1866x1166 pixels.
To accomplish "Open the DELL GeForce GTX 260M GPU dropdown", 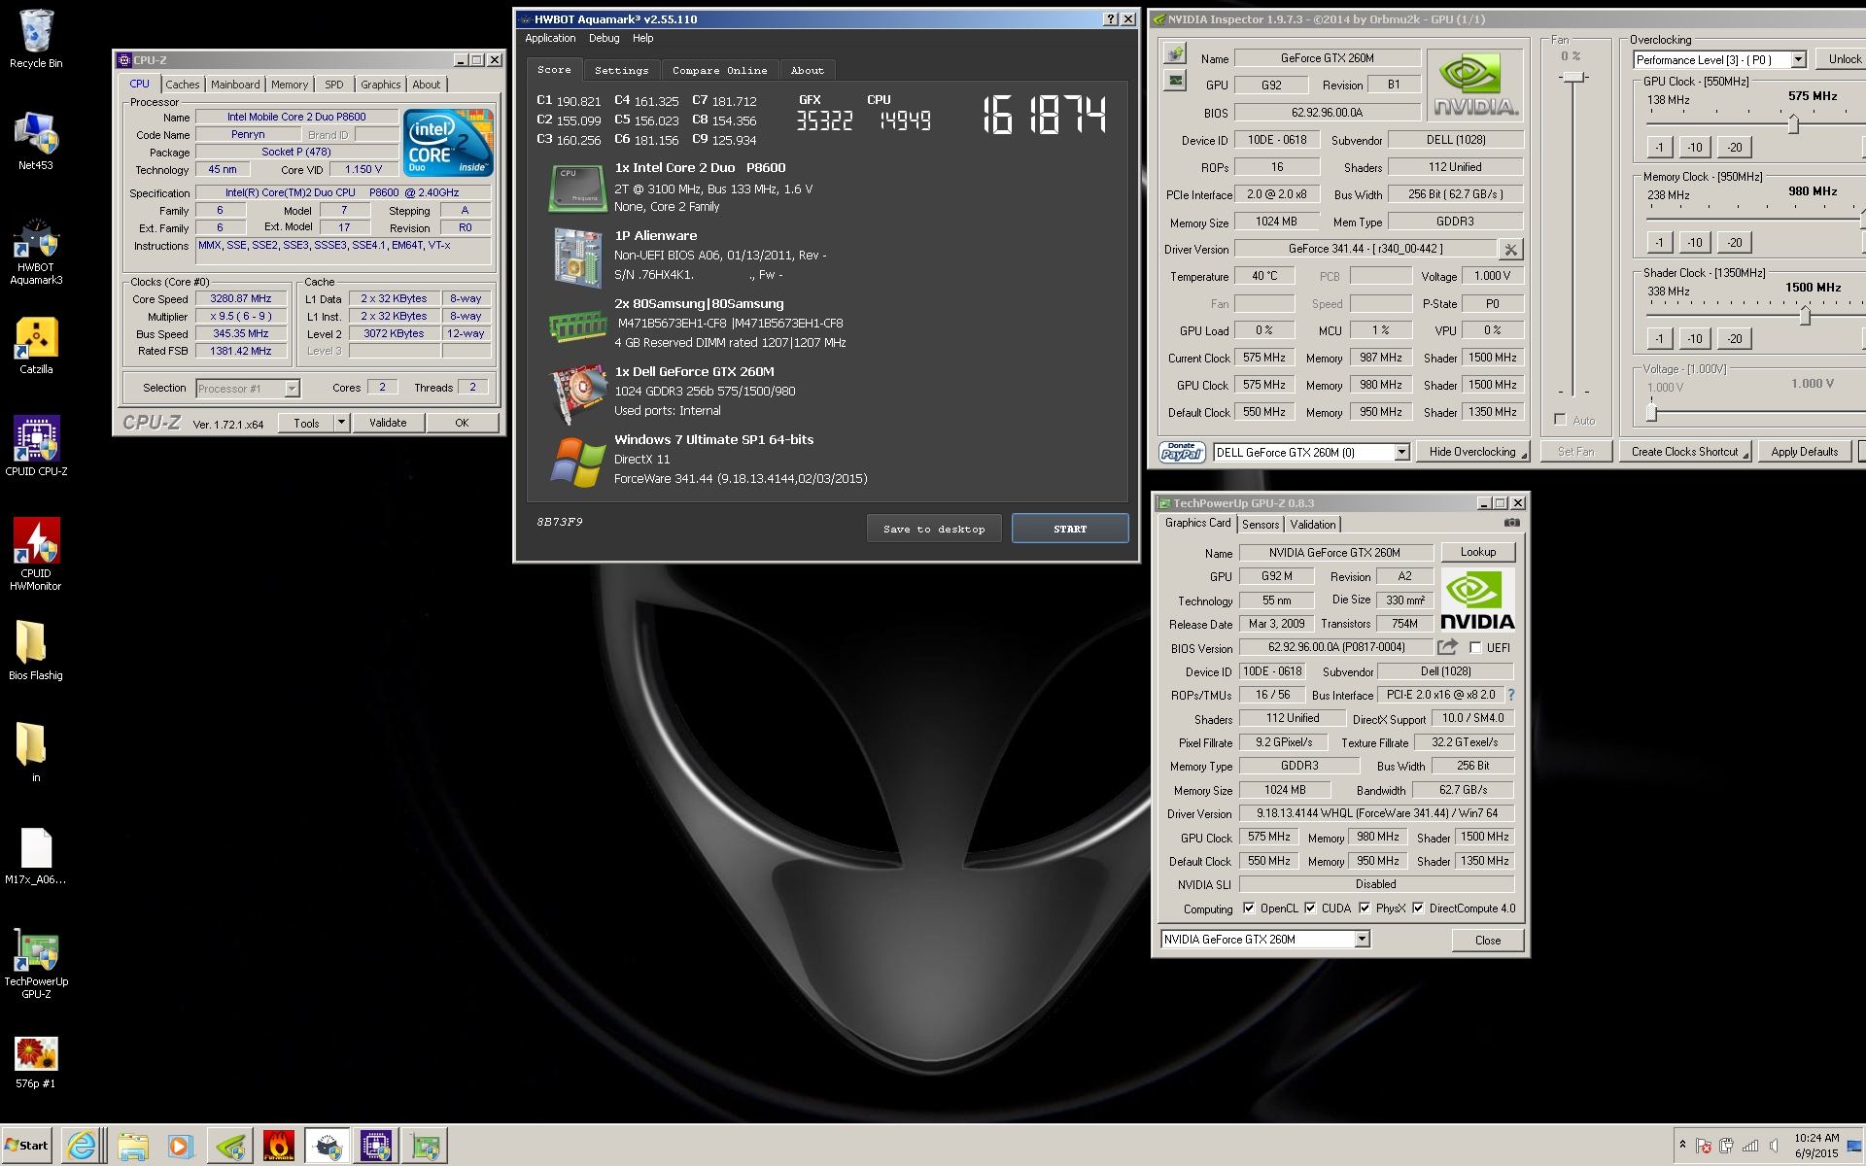I will pos(1401,452).
